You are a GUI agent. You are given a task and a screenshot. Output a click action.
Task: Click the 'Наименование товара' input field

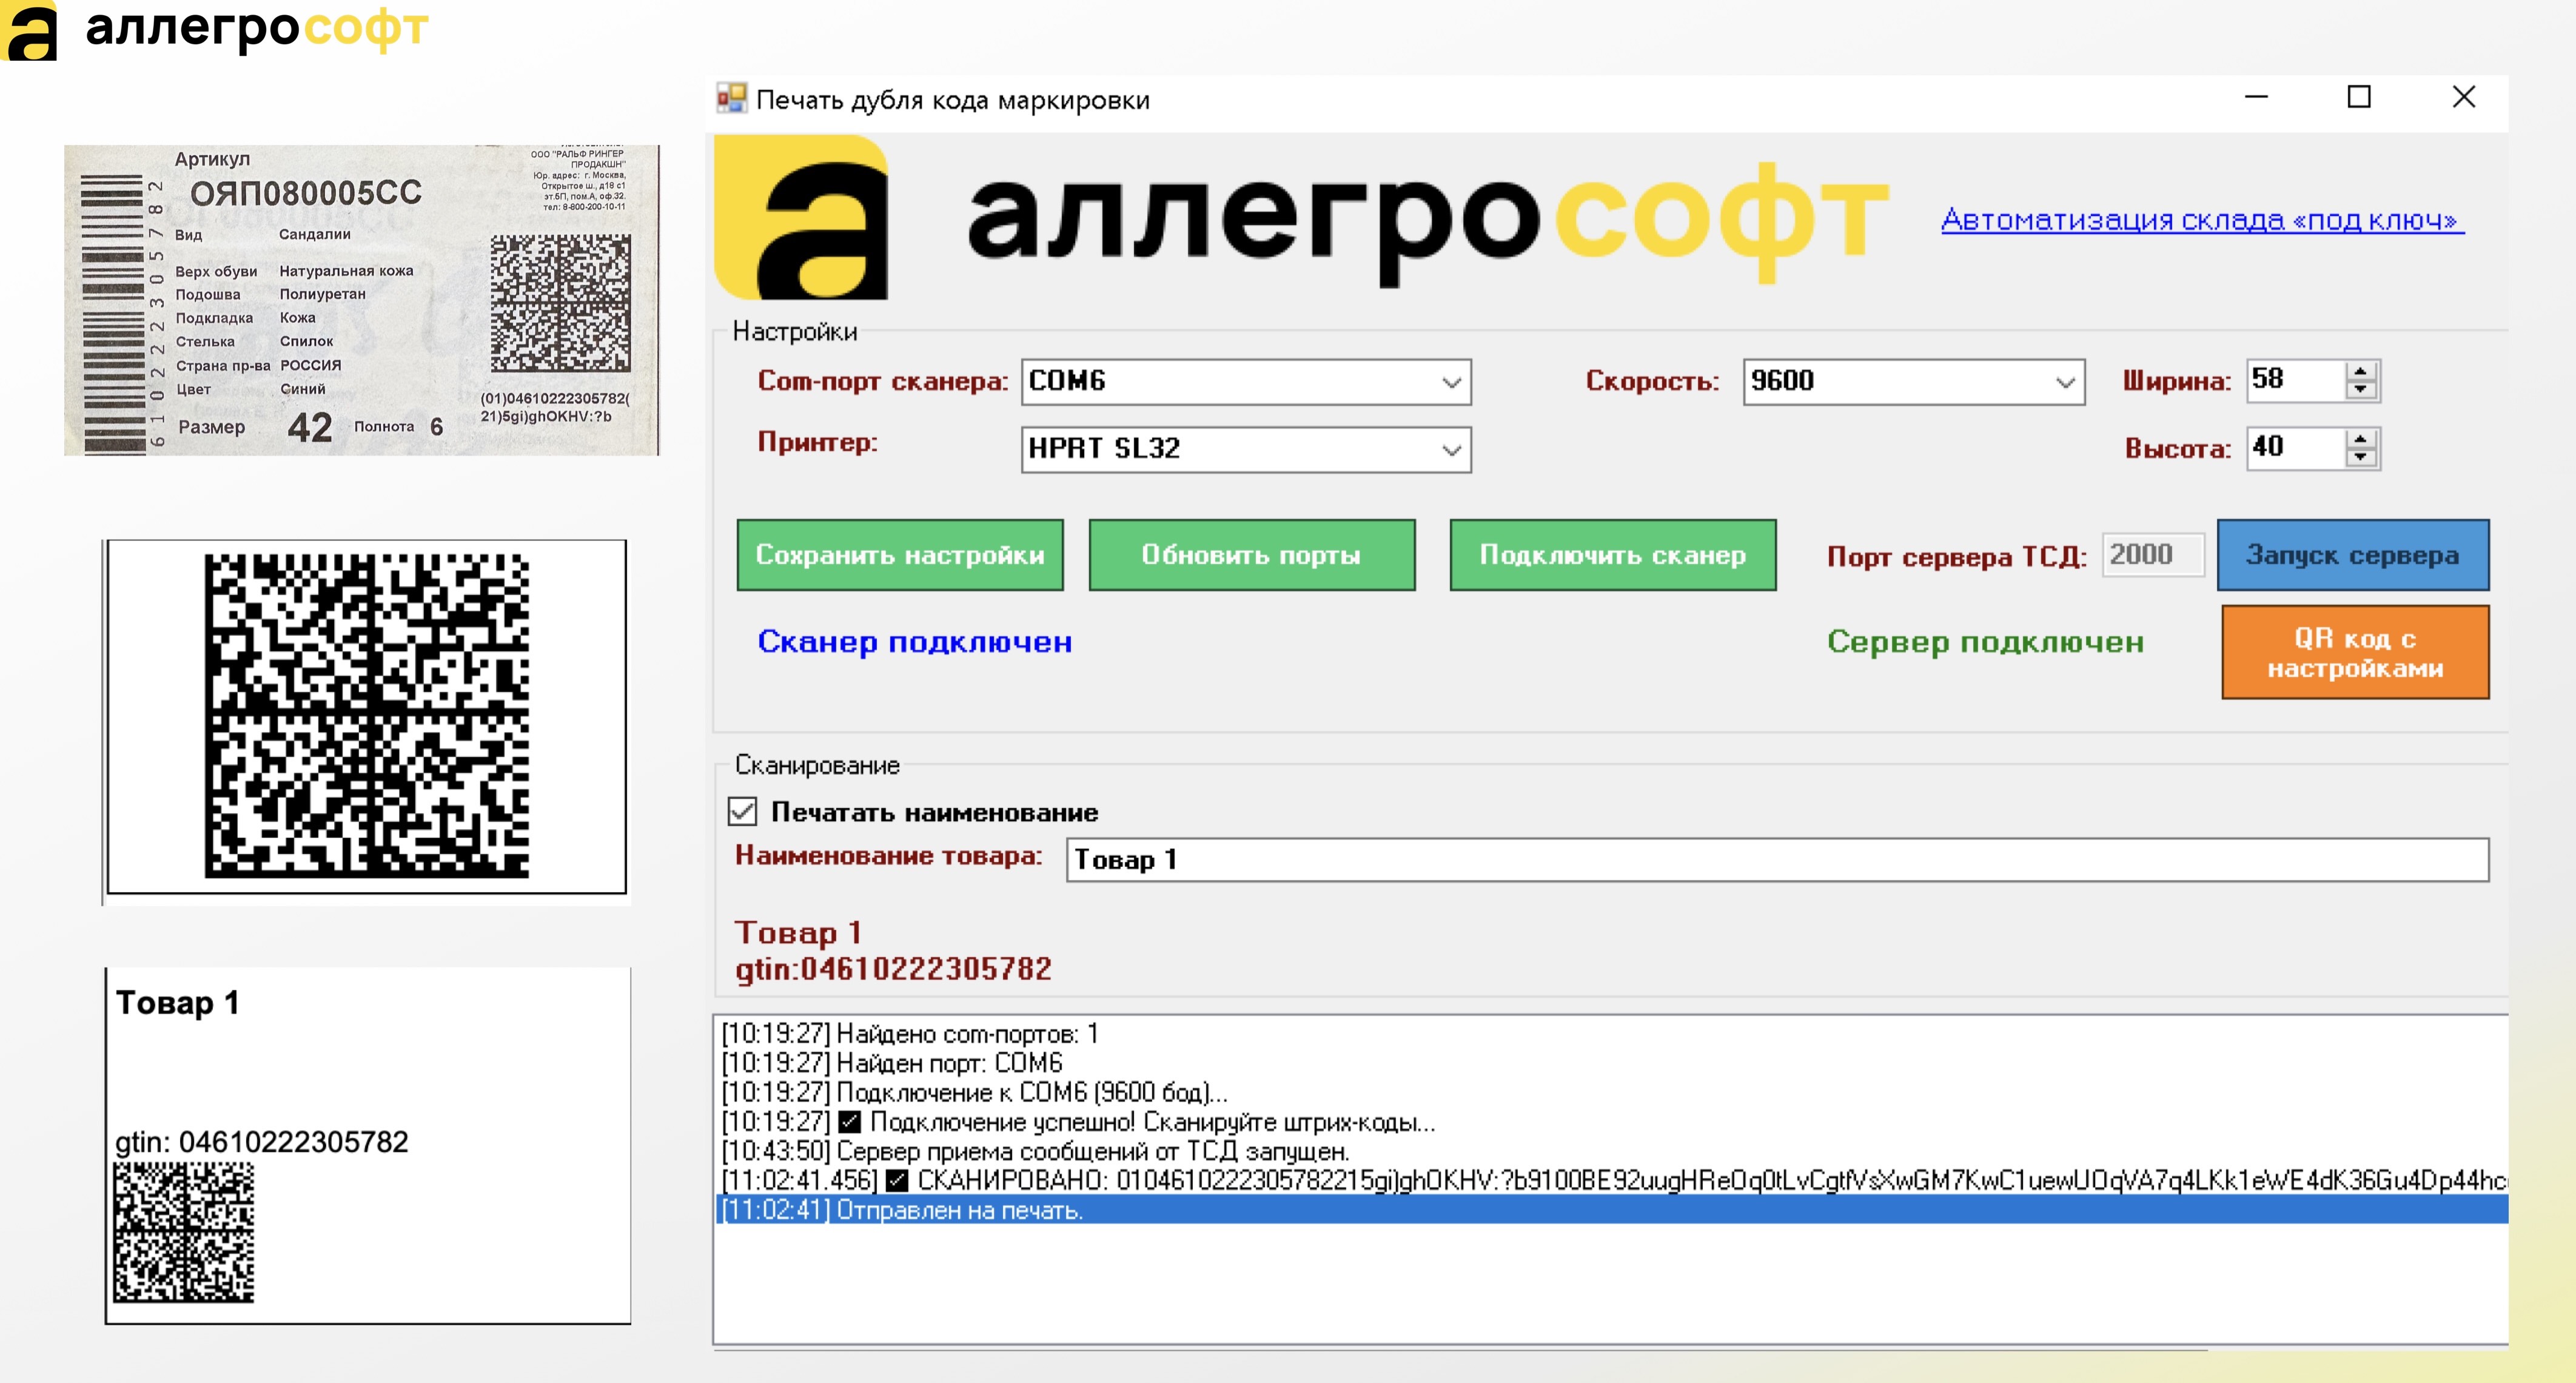1777,860
